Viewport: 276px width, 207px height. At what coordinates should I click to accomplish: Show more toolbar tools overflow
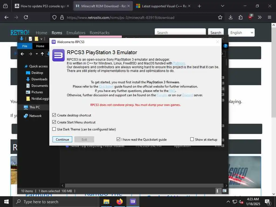260,17
